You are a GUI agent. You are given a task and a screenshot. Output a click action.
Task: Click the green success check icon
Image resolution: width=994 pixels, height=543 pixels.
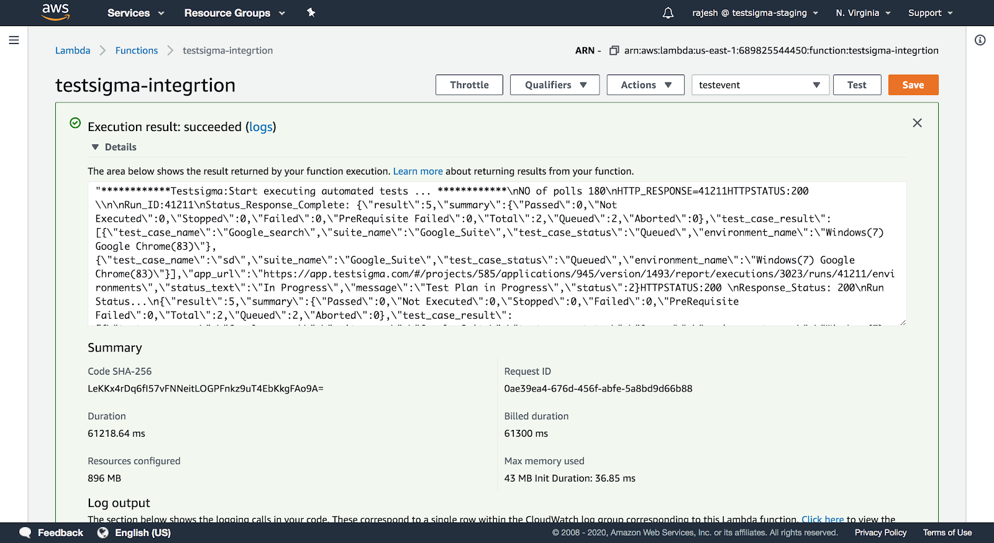coord(75,123)
